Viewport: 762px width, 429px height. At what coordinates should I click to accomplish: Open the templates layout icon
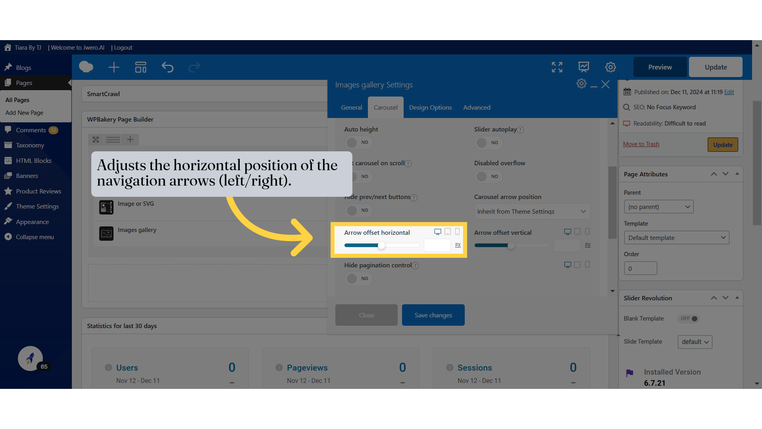coord(140,67)
